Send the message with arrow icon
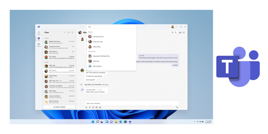 coord(177,107)
